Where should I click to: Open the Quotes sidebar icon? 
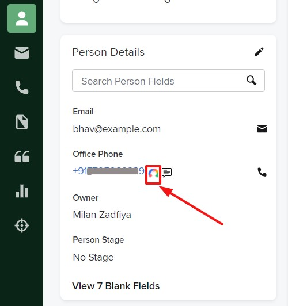point(22,156)
